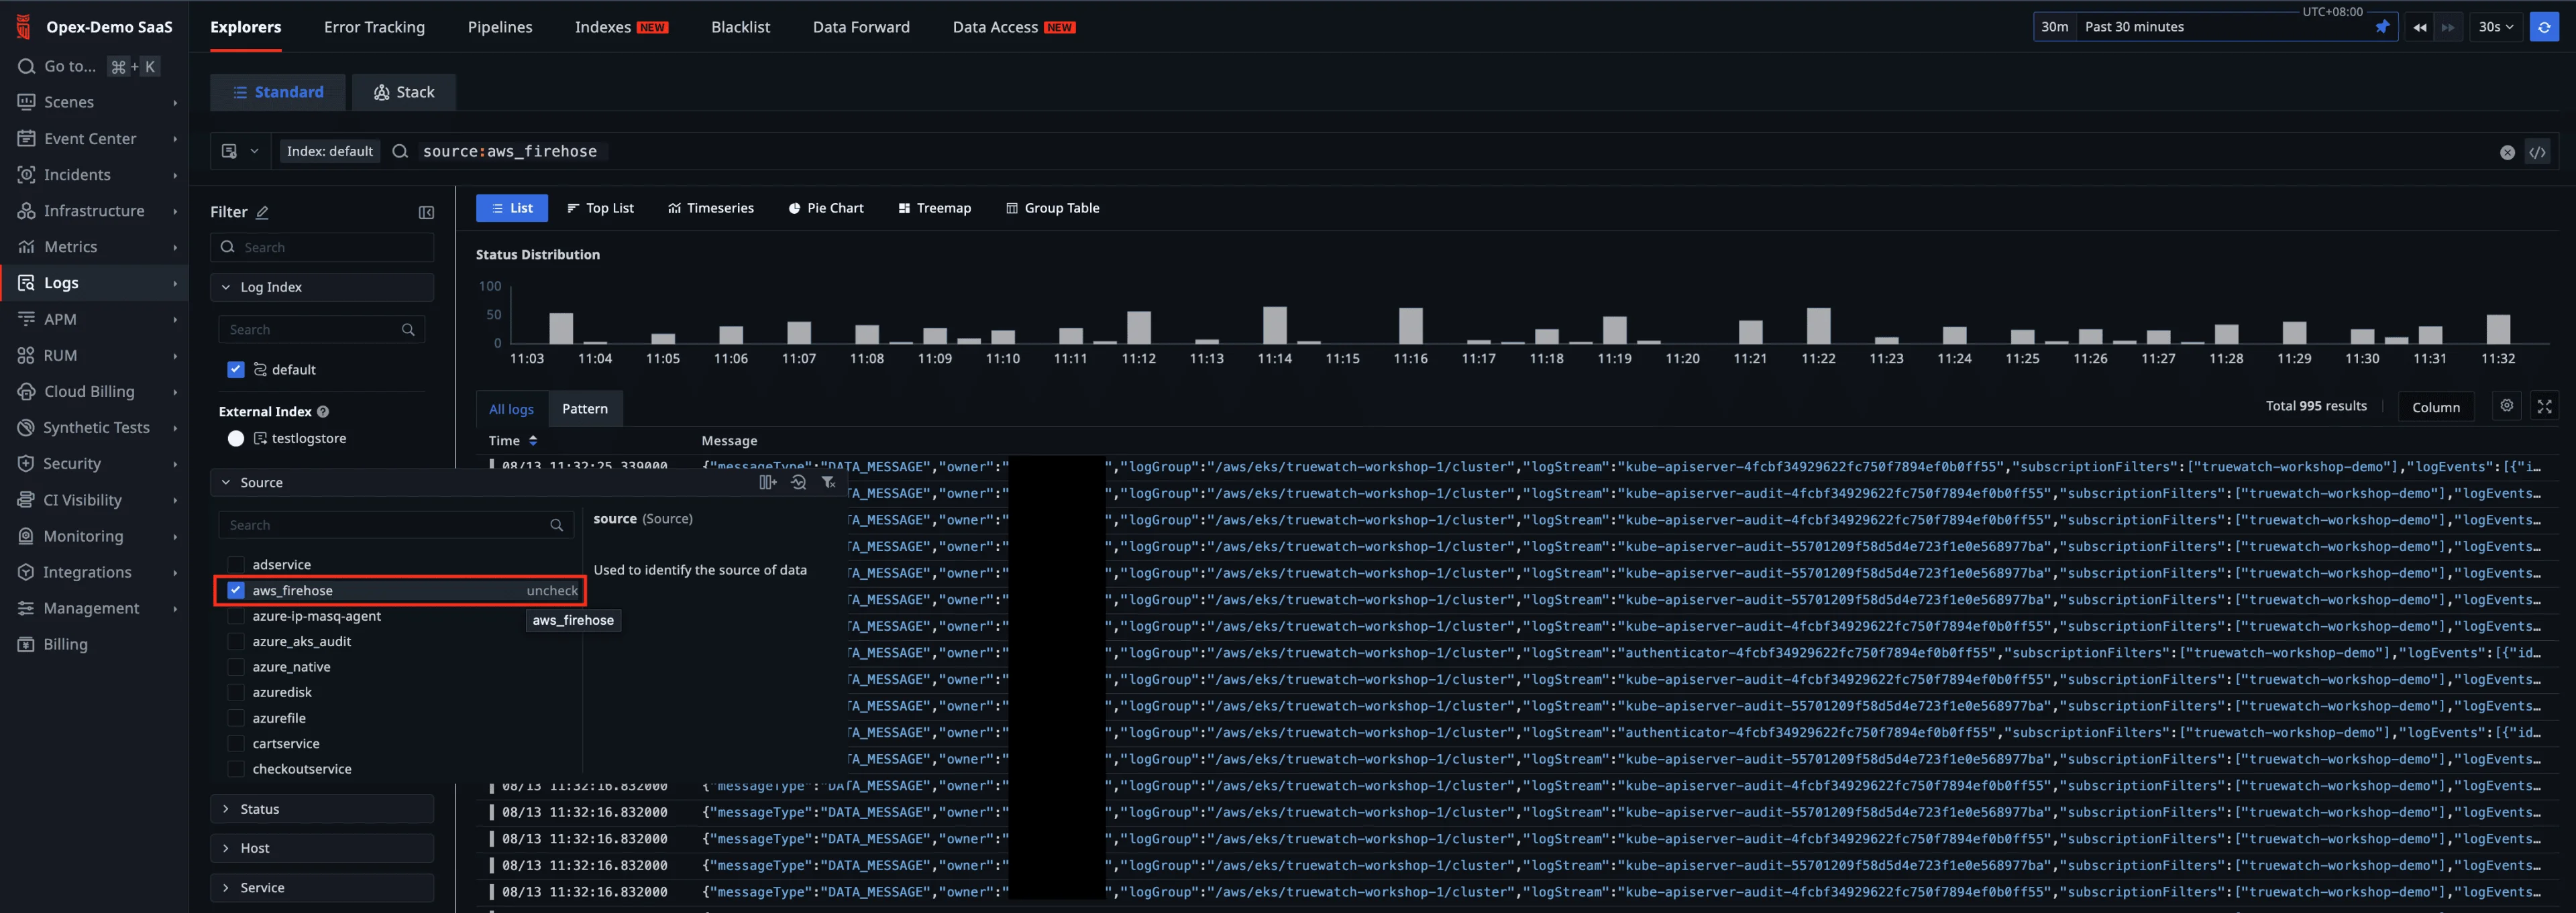Click the refresh icon in top right
The image size is (2576, 913).
pyautogui.click(x=2544, y=27)
